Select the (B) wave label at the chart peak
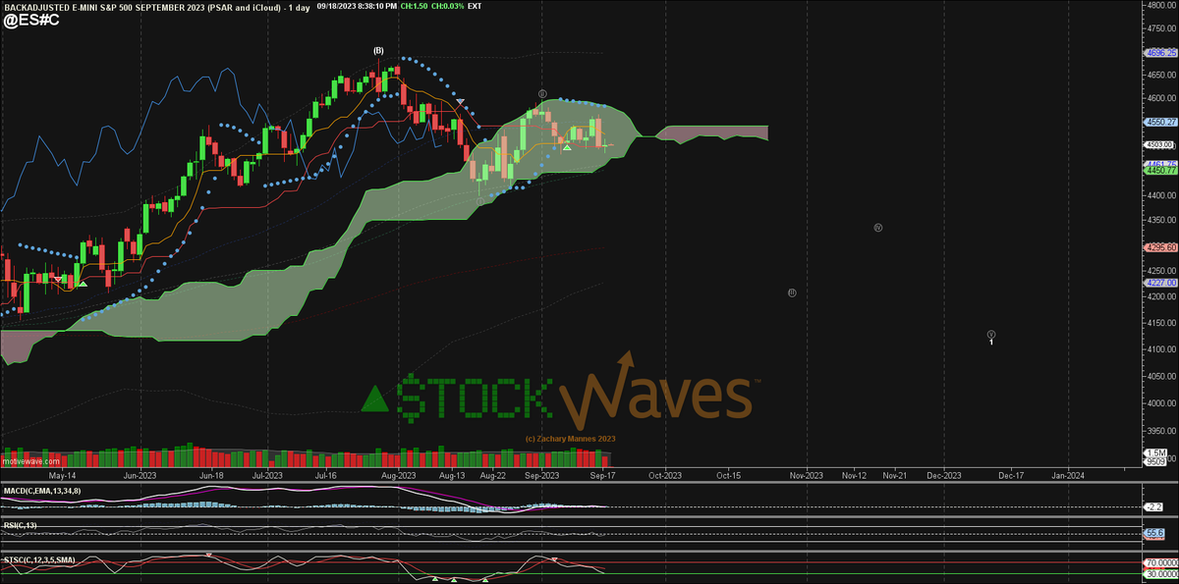This screenshot has width=1179, height=584. 378,50
